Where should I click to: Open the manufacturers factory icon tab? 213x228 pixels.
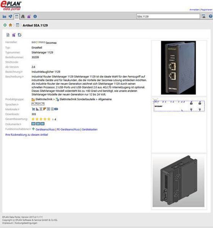[x=5, y=16]
